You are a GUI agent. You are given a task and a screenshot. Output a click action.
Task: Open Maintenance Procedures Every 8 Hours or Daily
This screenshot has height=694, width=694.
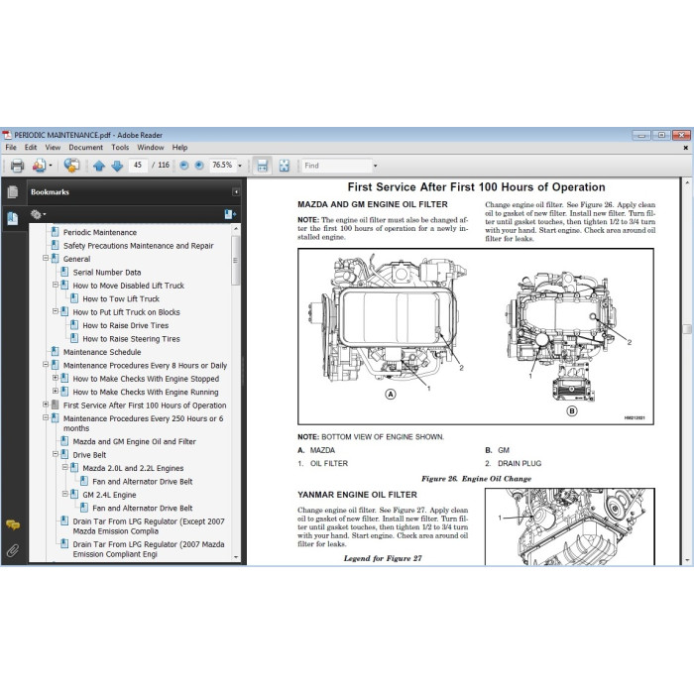[x=145, y=365]
